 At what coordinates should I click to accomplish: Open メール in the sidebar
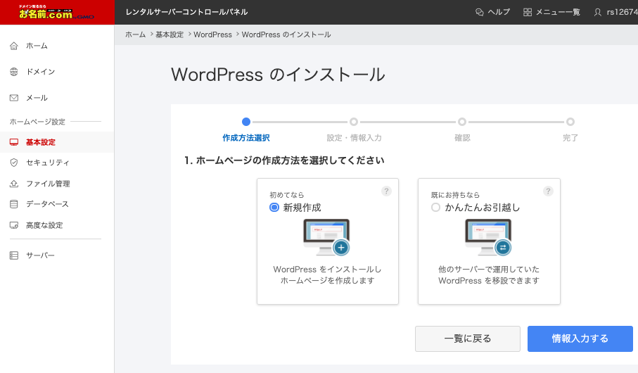(37, 98)
